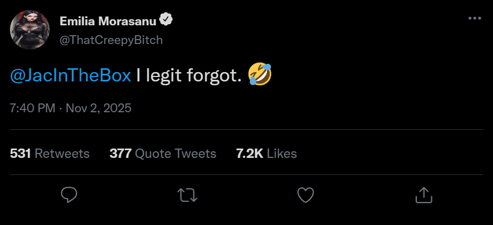Follow the @JacInTheBox mention link
This screenshot has height=225, width=493.
pyautogui.click(x=71, y=75)
